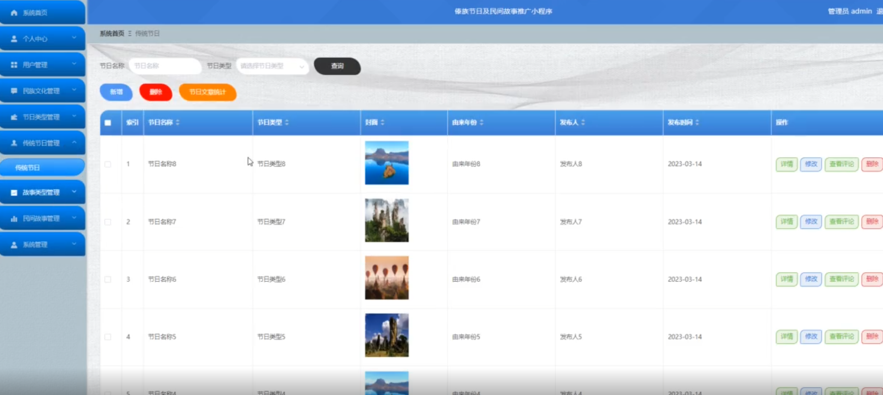This screenshot has height=395, width=883.
Task: Go to 系统首页 via the breadcrumb
Action: click(x=112, y=34)
